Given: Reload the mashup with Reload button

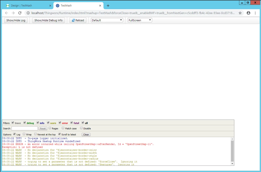Looking at the screenshot, I should click(x=78, y=20).
